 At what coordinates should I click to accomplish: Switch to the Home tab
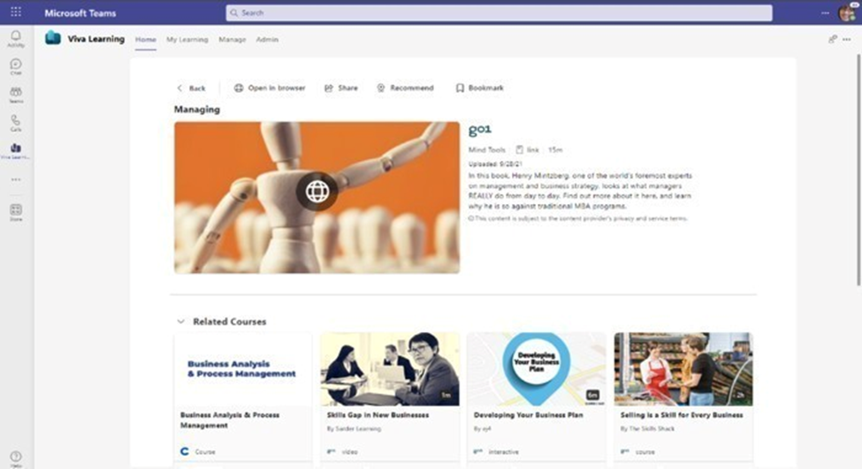146,40
